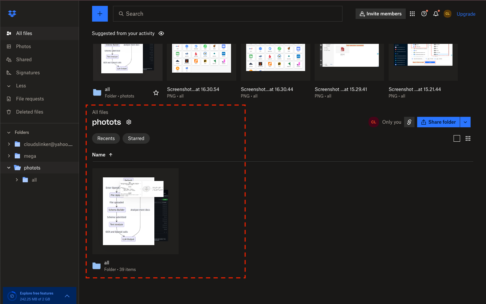Select the mega folder in tree

click(30, 156)
